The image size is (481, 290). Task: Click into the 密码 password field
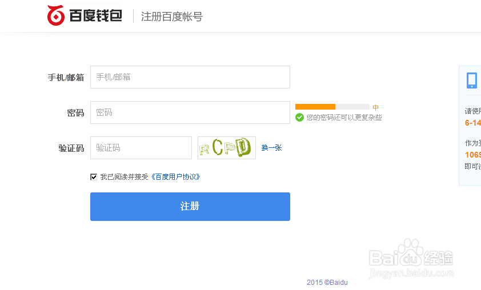click(x=190, y=112)
